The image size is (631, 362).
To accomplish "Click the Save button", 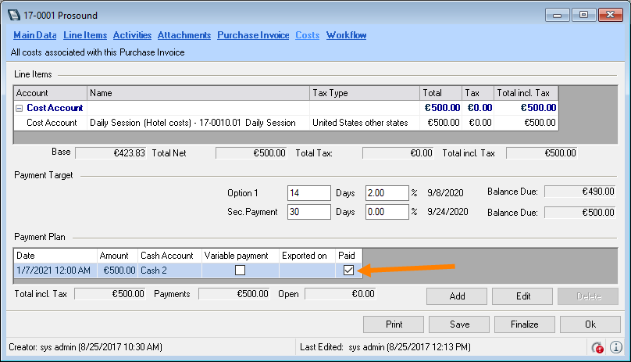I will click(x=459, y=324).
